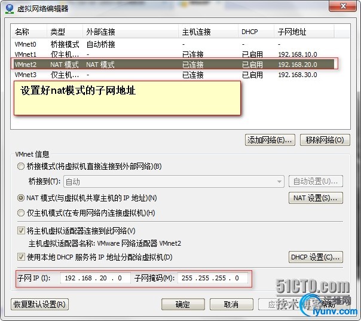Select the 桥接模式 radio button
Screen dimensions: 361x321
[x=21, y=166]
